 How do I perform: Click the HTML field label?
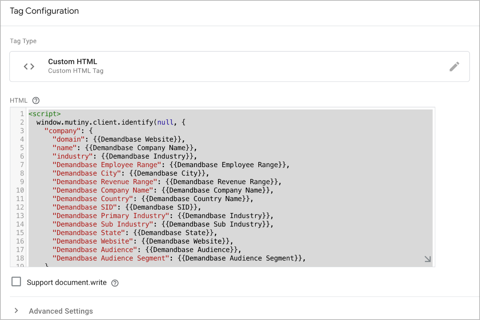point(19,100)
